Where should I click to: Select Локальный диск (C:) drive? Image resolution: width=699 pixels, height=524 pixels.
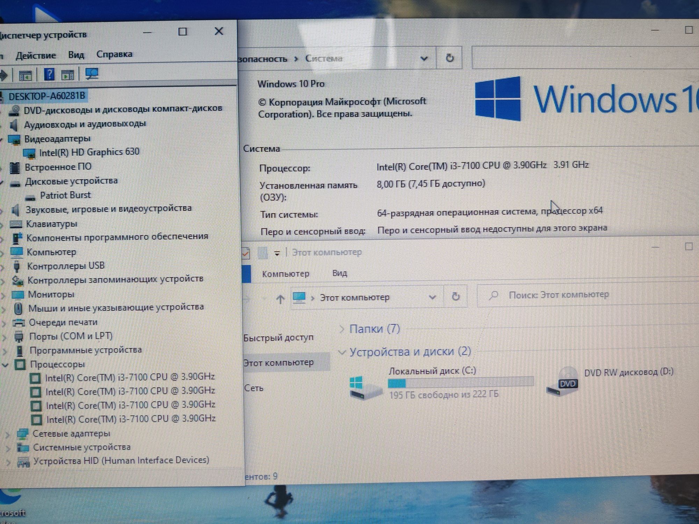pyautogui.click(x=441, y=383)
